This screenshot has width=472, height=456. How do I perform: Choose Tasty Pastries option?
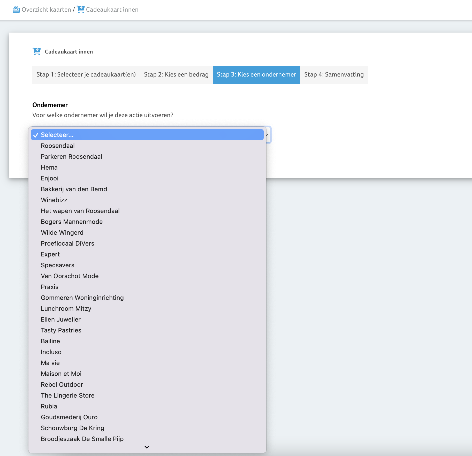point(147,330)
